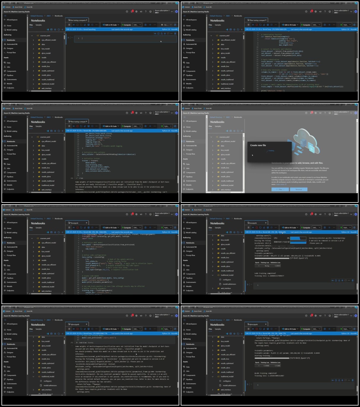Delete new cell under QLoRA training completed output
This screenshot has width=360, height=407.
click(x=353, y=380)
